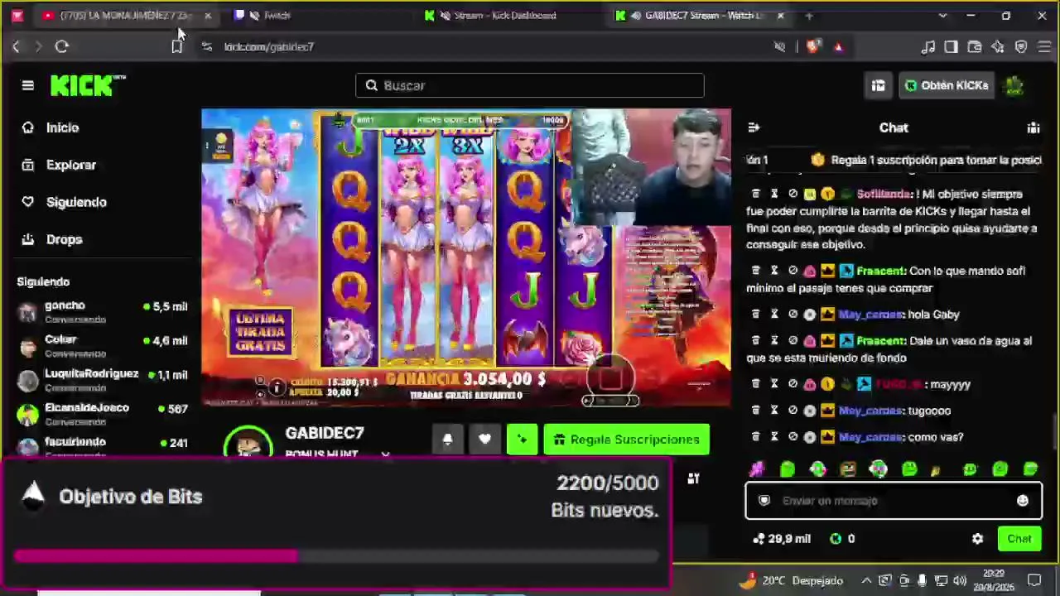Viewport: 1060px width, 596px height.
Task: Delete the 'tugoooo' message with trash icon
Action: [x=755, y=411]
